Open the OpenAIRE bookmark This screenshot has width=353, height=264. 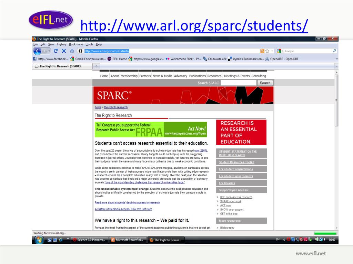[x=282, y=59]
